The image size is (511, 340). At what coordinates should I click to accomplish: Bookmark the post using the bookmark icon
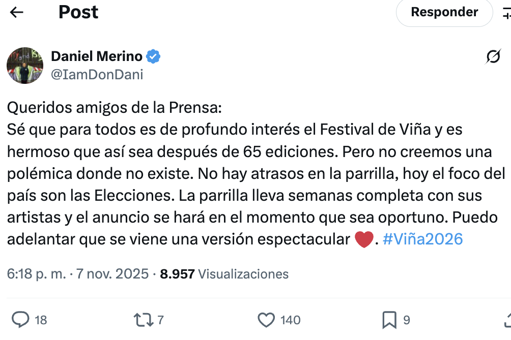(x=389, y=320)
